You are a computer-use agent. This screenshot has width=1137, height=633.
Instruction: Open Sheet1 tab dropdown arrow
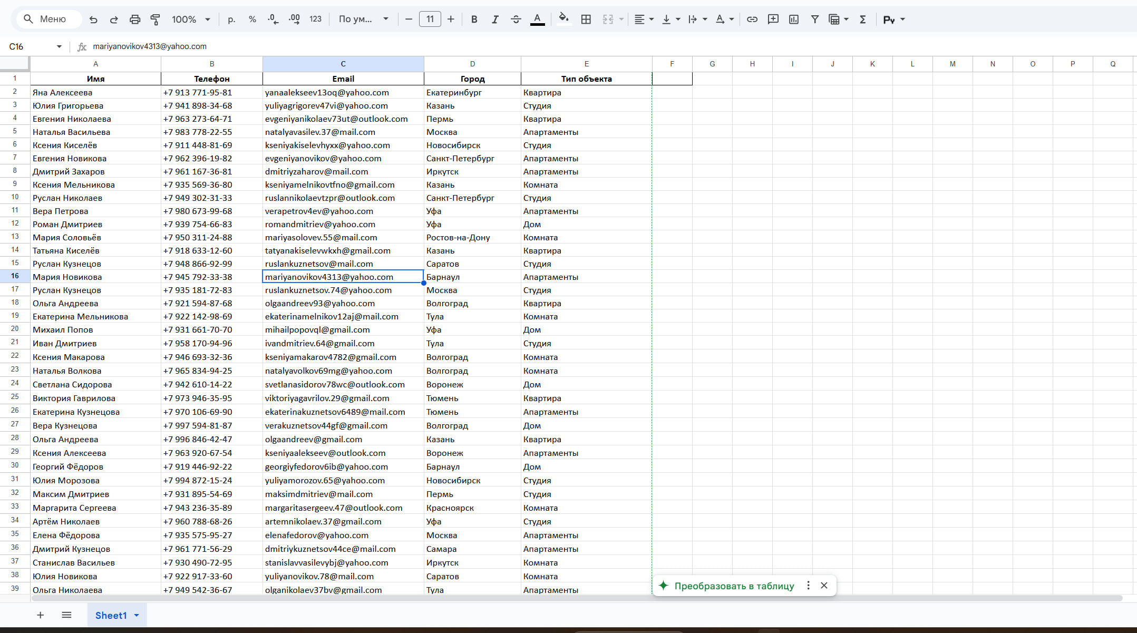tap(137, 615)
